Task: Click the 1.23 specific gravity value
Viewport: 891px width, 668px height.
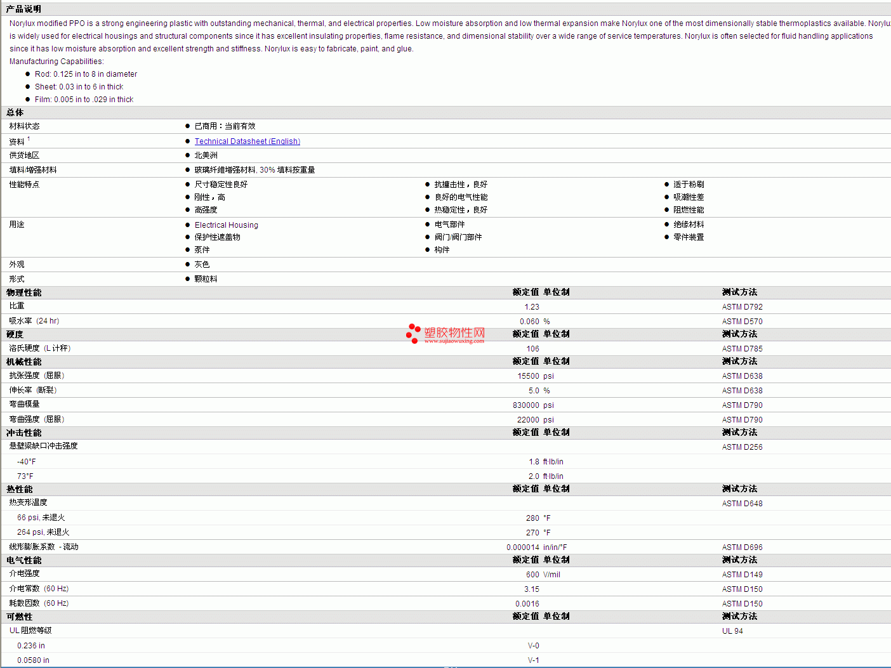Action: tap(532, 307)
